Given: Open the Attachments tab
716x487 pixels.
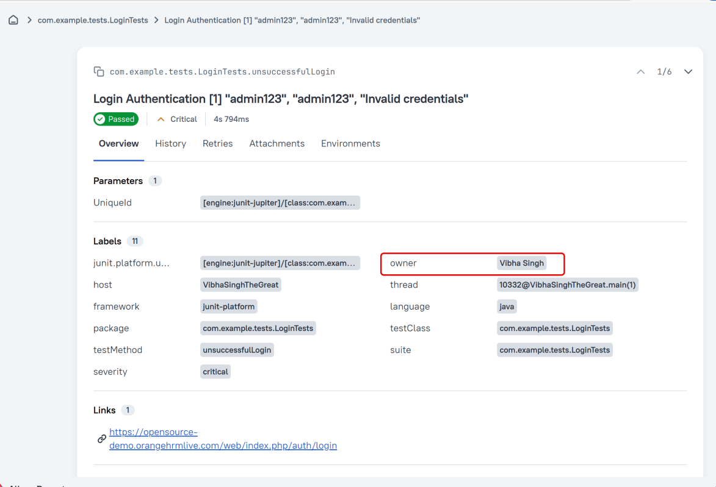Looking at the screenshot, I should pos(277,144).
